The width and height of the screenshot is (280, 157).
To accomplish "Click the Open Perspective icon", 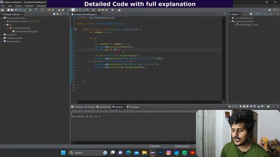I will pyautogui.click(x=269, y=10).
